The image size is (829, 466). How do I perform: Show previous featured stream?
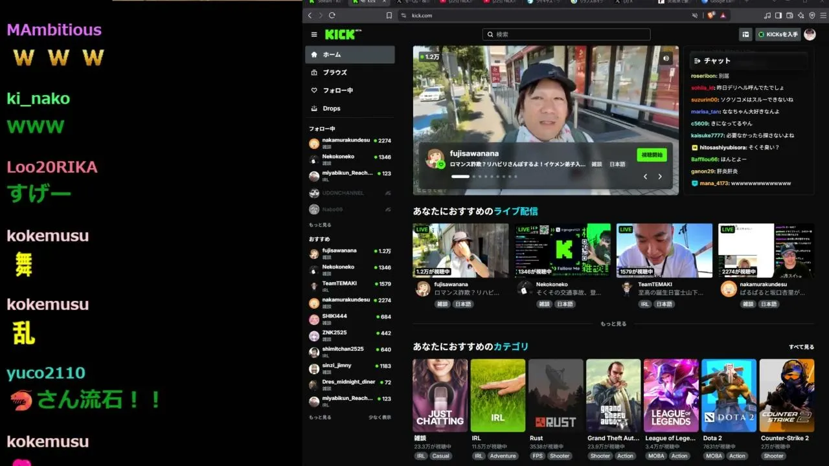coord(645,177)
